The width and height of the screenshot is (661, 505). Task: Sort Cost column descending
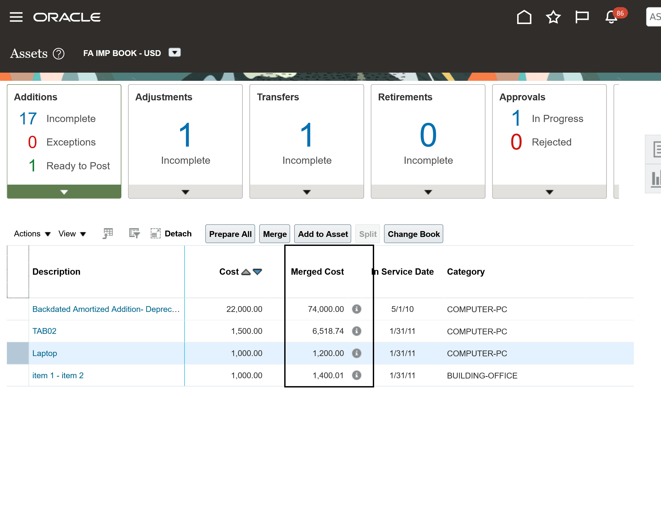258,272
